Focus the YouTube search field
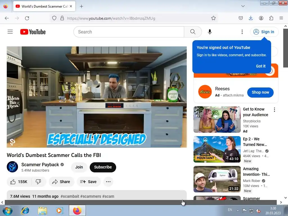The image size is (288, 216). pos(129,32)
